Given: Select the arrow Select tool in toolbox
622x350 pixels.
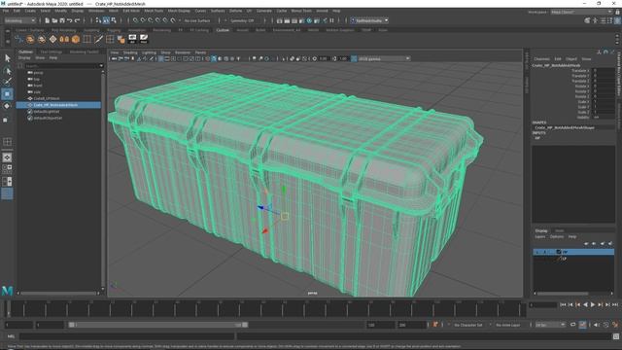Looking at the screenshot, I should [7, 58].
